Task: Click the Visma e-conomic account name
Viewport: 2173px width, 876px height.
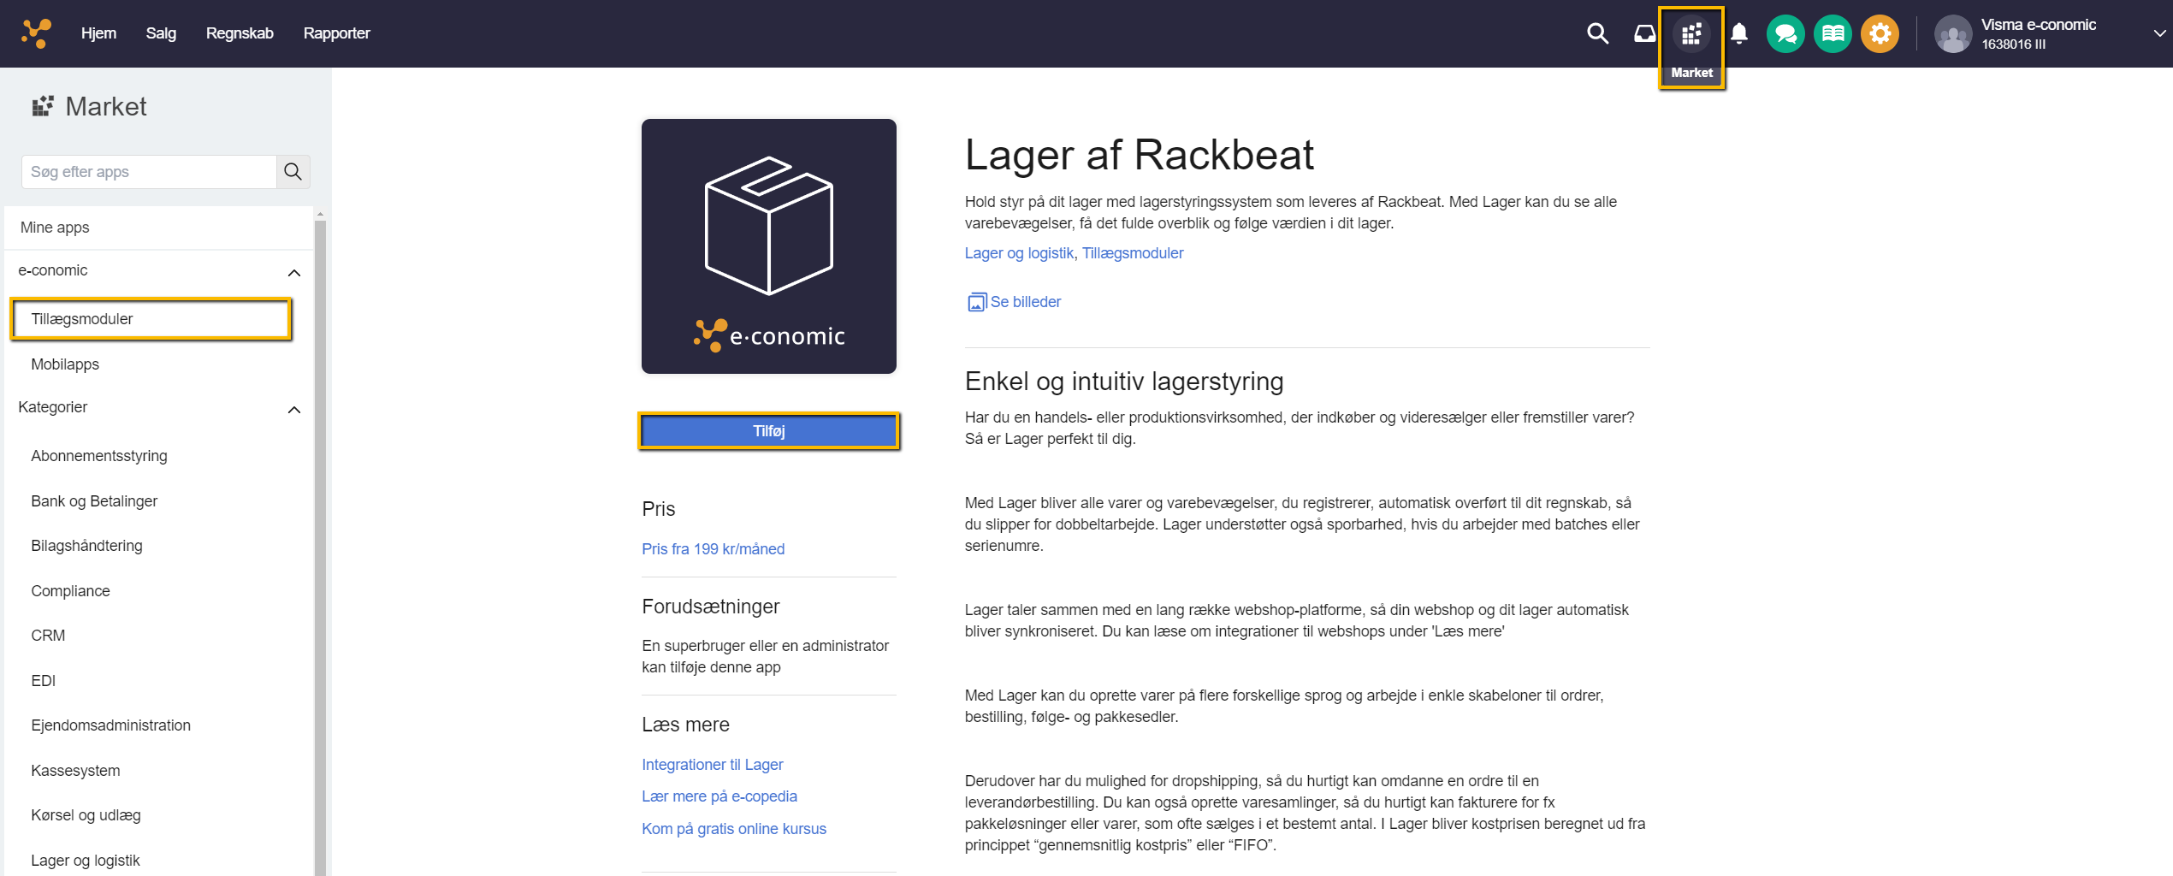Action: pyautogui.click(x=2038, y=25)
